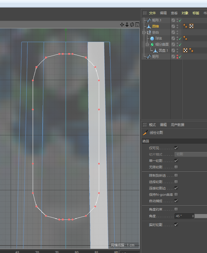Collapse the 细分曲面 hierarchy node
Screen dimensions: 207x253
click(x=147, y=45)
